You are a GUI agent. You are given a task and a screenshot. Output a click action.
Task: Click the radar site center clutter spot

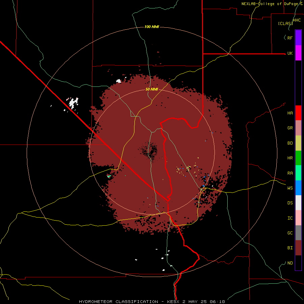point(150,151)
